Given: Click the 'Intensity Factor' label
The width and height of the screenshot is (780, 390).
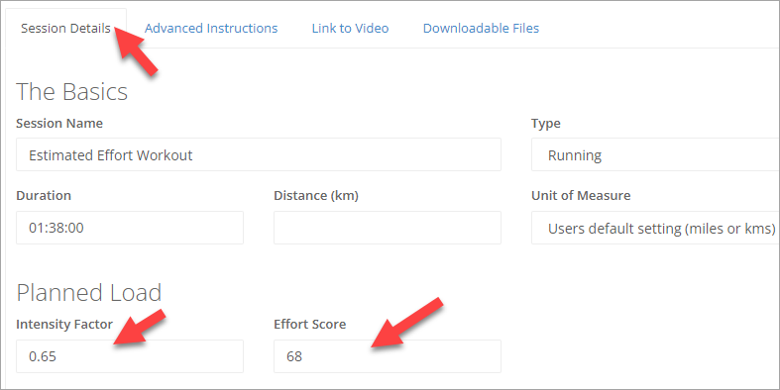Looking at the screenshot, I should click(x=64, y=324).
